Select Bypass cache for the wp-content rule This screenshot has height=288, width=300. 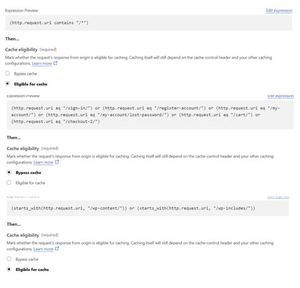[x=9, y=259]
